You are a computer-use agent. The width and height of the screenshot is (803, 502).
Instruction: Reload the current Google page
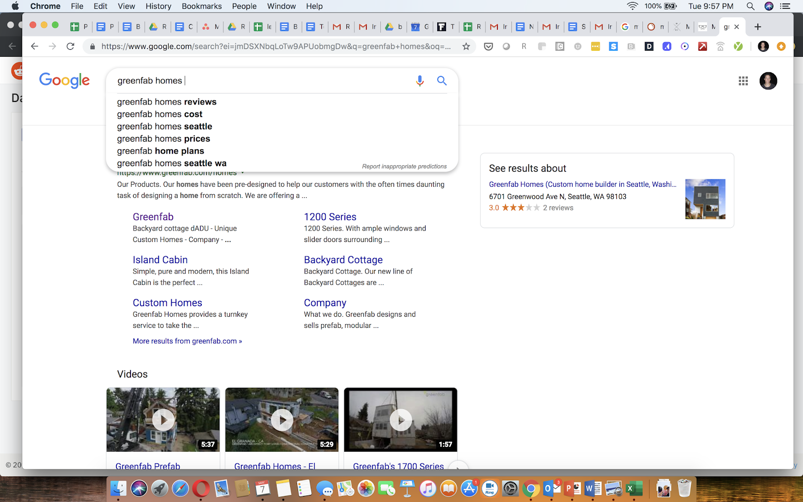tap(71, 46)
